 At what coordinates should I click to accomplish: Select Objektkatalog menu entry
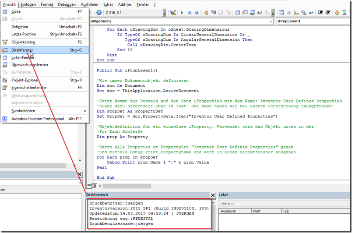[x=45, y=42]
